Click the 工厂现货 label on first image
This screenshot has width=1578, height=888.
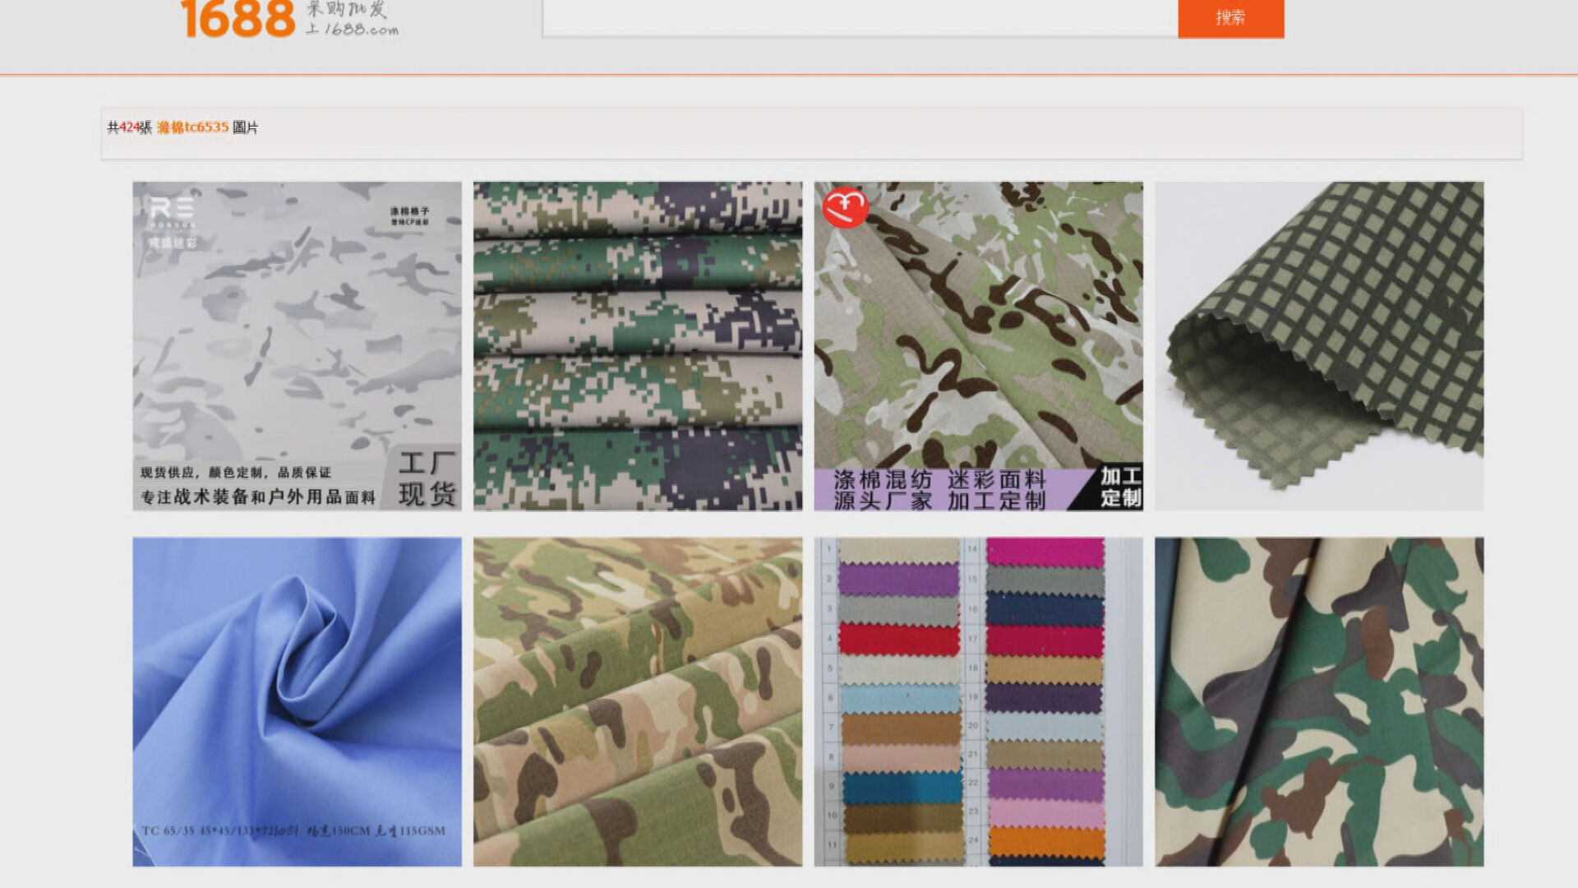[426, 479]
